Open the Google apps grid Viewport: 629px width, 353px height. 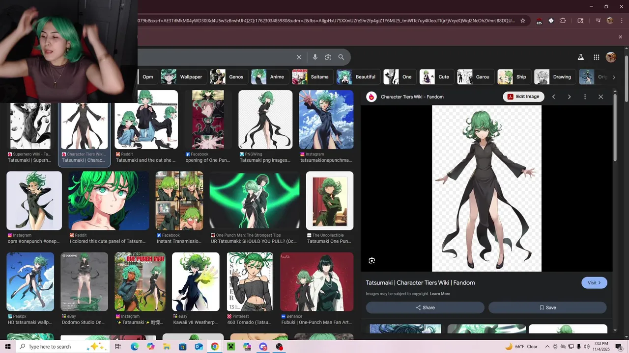597,57
